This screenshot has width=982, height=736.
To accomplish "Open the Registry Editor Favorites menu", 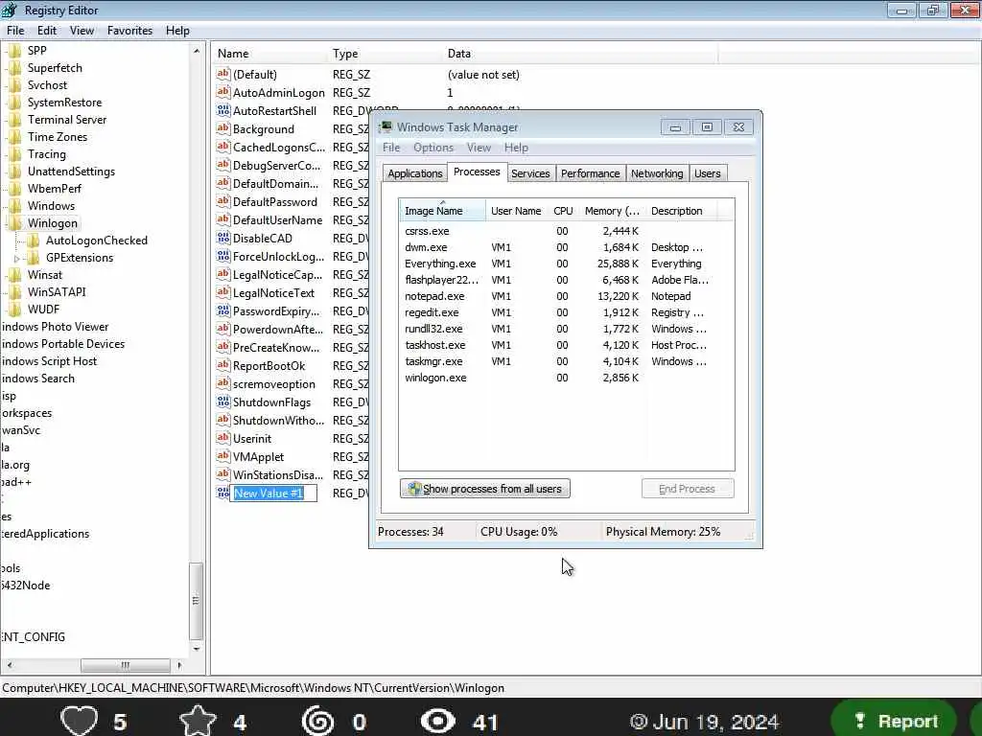I will (x=129, y=31).
